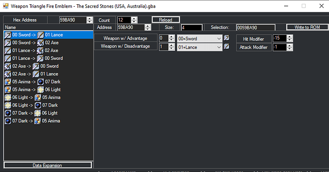Click the Selection field showing 0059BA90
The width and height of the screenshot is (329, 172).
coord(256,28)
